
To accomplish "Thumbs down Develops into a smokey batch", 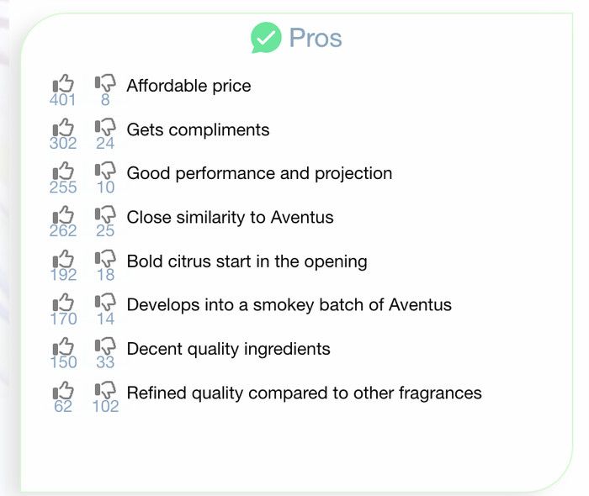I will [x=105, y=303].
